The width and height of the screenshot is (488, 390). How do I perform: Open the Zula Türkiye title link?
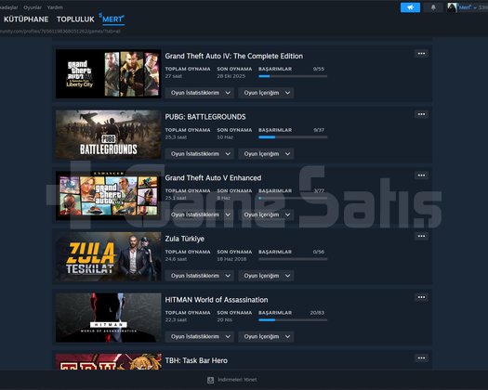[185, 239]
